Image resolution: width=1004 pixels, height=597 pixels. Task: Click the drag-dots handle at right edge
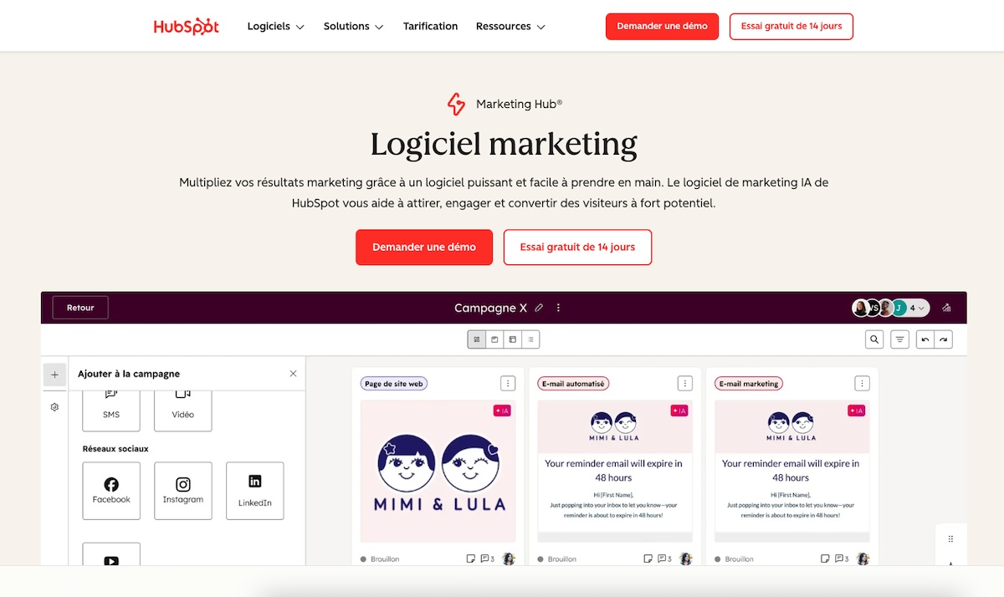pyautogui.click(x=950, y=539)
